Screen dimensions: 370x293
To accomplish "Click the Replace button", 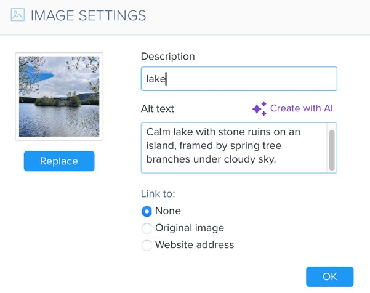I will (59, 161).
